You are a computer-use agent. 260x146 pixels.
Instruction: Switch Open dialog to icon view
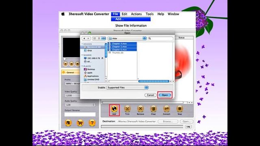[x=95, y=39]
